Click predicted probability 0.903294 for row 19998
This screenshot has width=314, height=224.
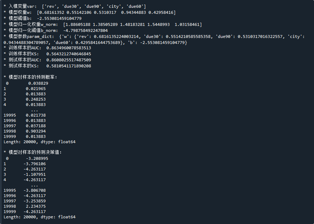pos(36,131)
